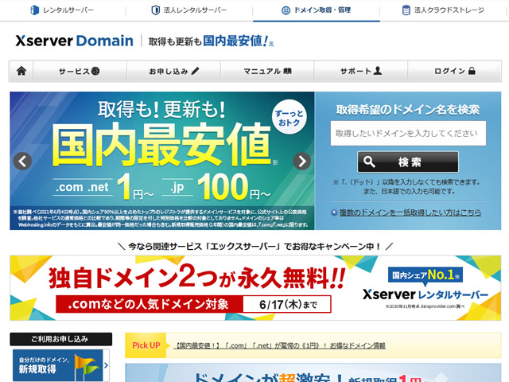The height and width of the screenshot is (382, 509).
Task: Click the ご利用お申し込み heading
Action: (x=61, y=339)
